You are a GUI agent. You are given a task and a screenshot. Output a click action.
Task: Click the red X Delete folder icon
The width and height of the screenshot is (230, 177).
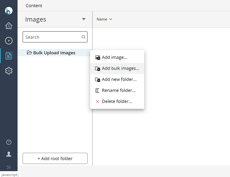tap(97, 101)
